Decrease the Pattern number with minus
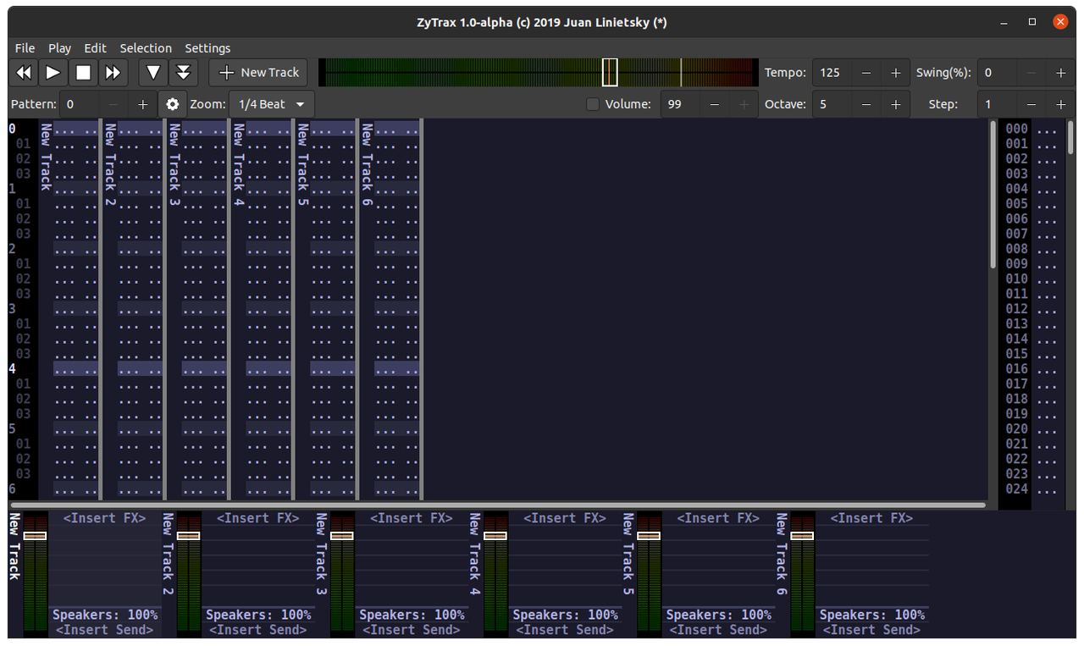The width and height of the screenshot is (1084, 646). click(113, 104)
